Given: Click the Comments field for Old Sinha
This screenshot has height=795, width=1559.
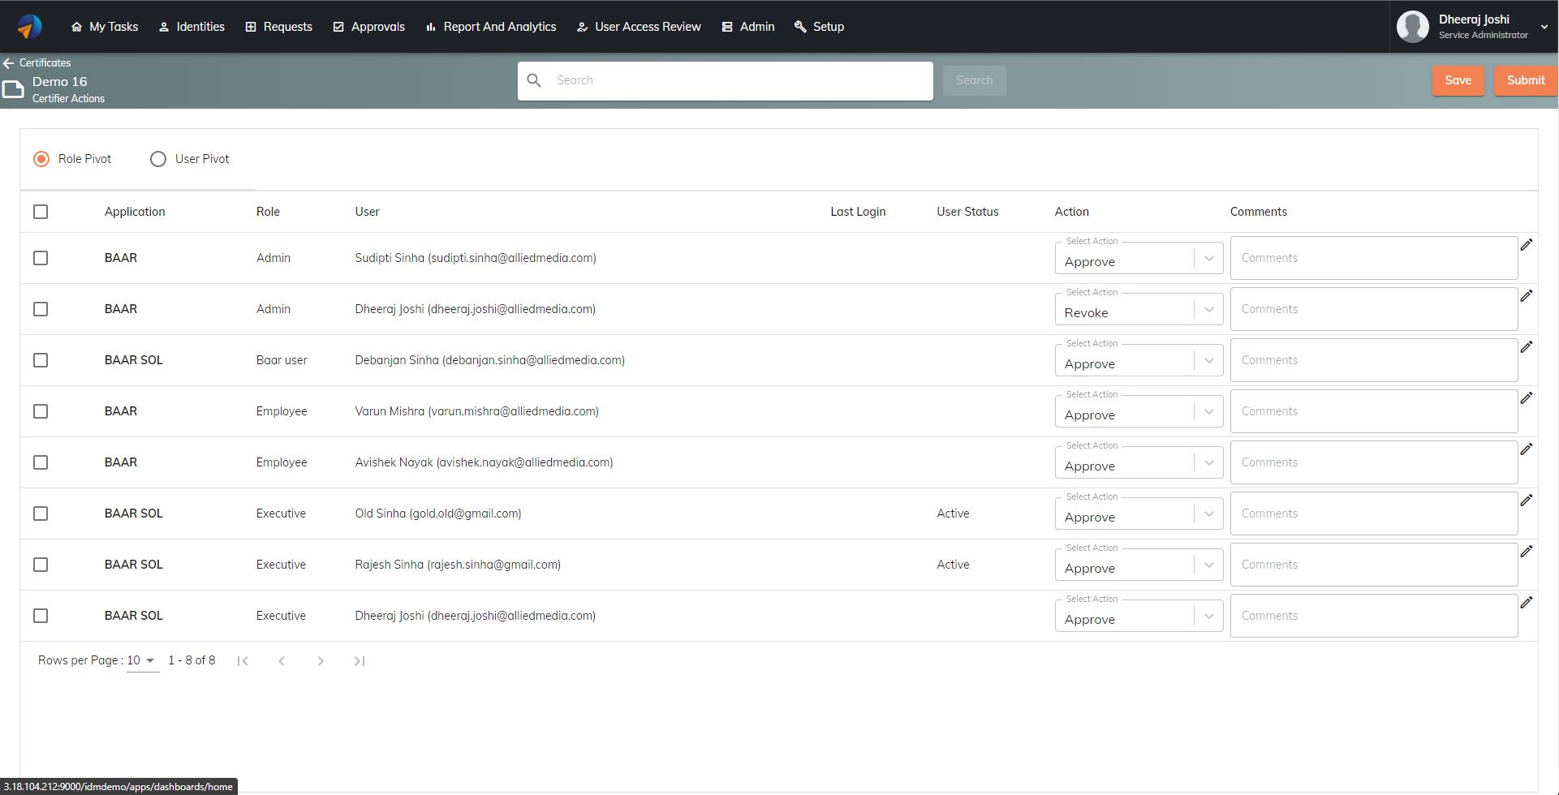Looking at the screenshot, I should coord(1373,513).
